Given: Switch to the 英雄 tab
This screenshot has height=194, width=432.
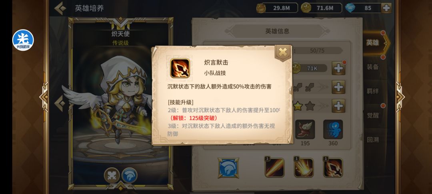Looking at the screenshot, I should click(373, 43).
